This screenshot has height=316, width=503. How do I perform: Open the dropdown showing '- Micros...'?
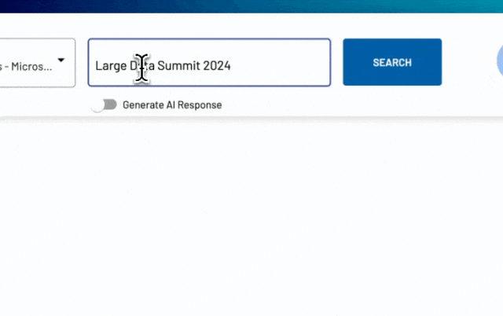click(38, 63)
